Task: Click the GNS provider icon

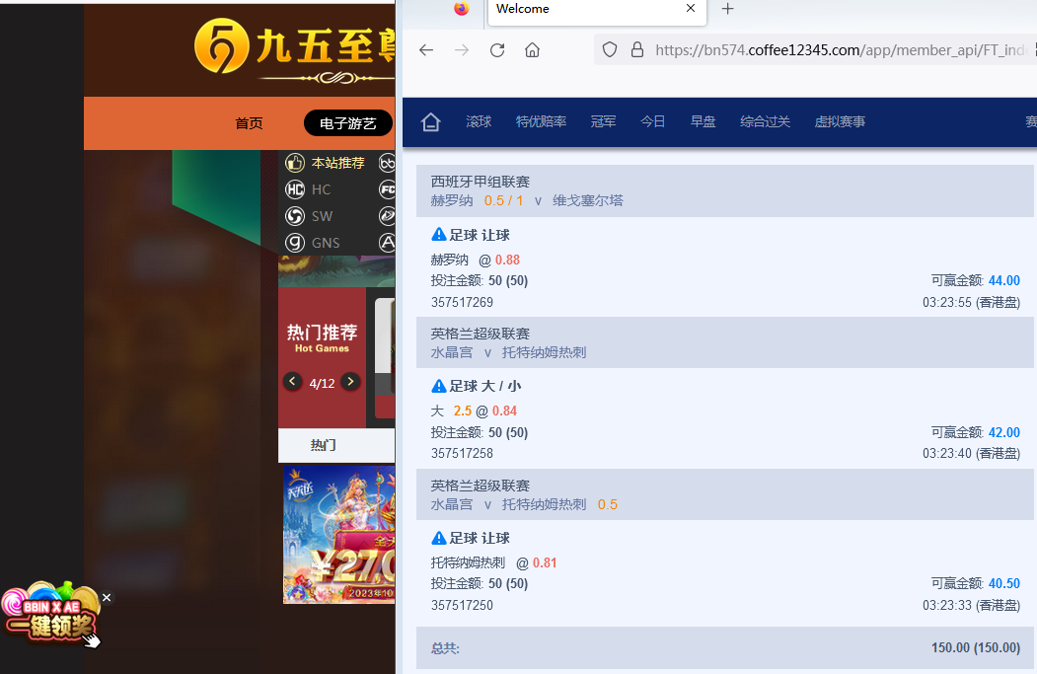Action: click(x=294, y=243)
